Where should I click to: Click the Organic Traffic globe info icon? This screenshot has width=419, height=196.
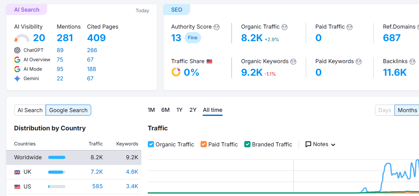284,27
